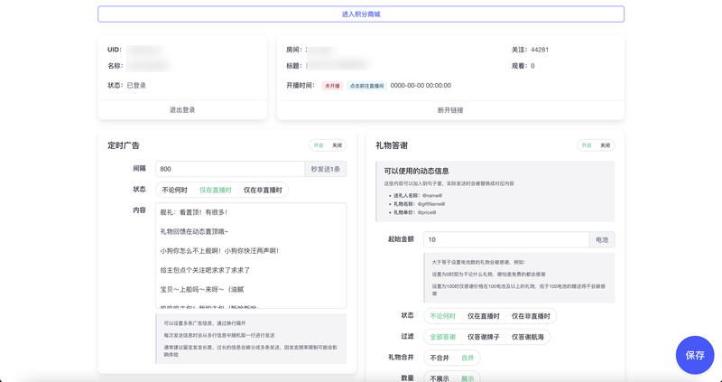Image resolution: width=722 pixels, height=382 pixels.
Task: Click the 间隔 input showing 800
Action: (230, 169)
